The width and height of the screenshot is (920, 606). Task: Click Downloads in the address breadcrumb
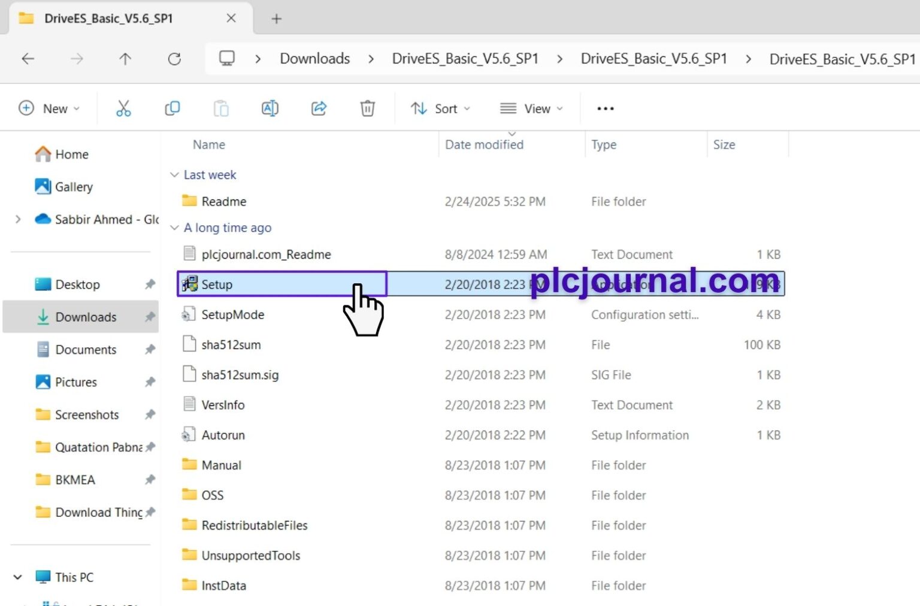point(315,59)
